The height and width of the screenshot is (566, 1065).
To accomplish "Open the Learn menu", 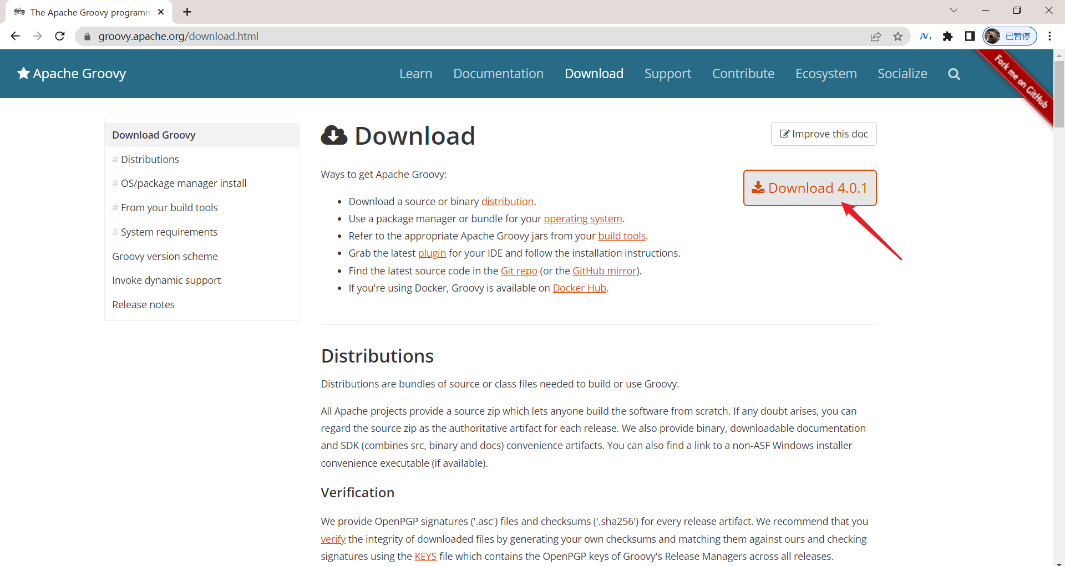I will [x=415, y=74].
